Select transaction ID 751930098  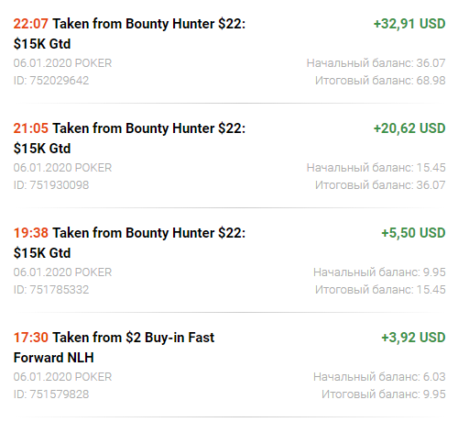[51, 185]
